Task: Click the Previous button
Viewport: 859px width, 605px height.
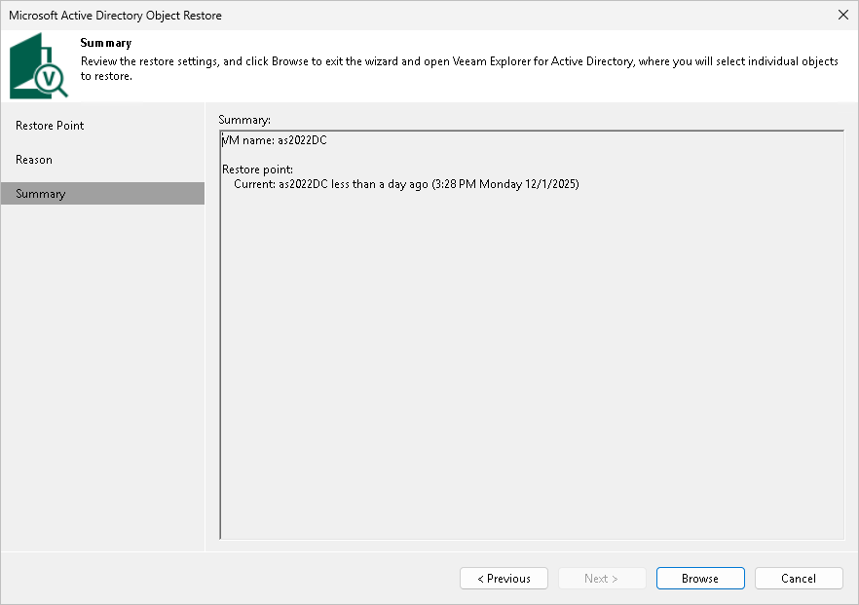Action: [x=504, y=578]
